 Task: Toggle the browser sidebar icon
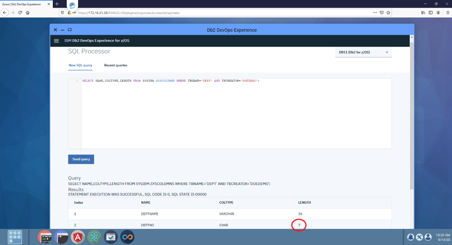click(x=431, y=13)
